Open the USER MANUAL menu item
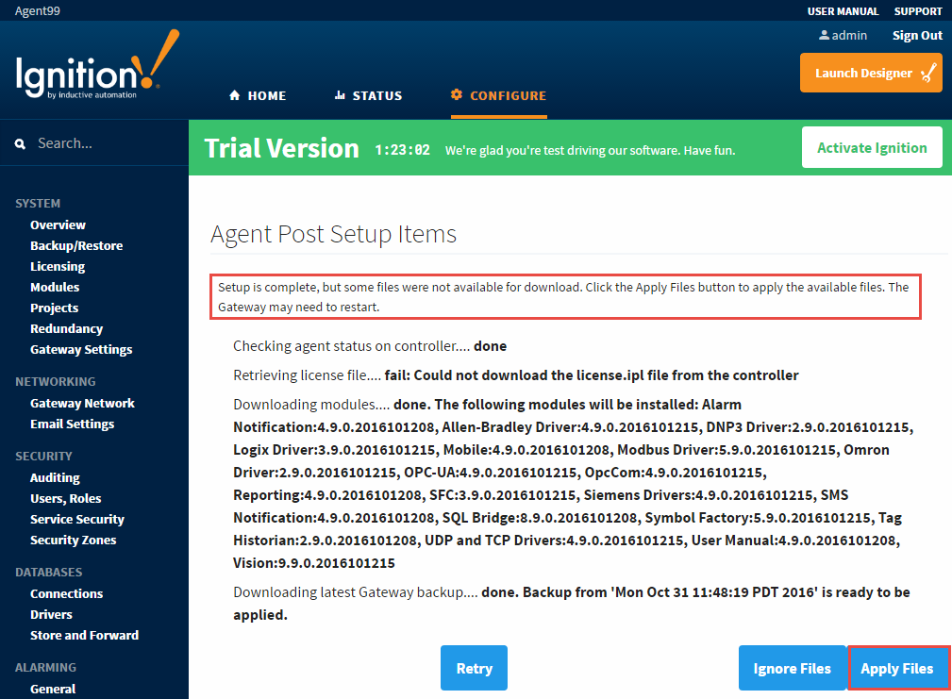 (x=843, y=11)
